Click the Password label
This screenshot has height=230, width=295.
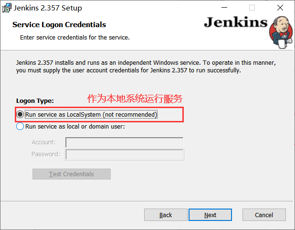coord(46,154)
